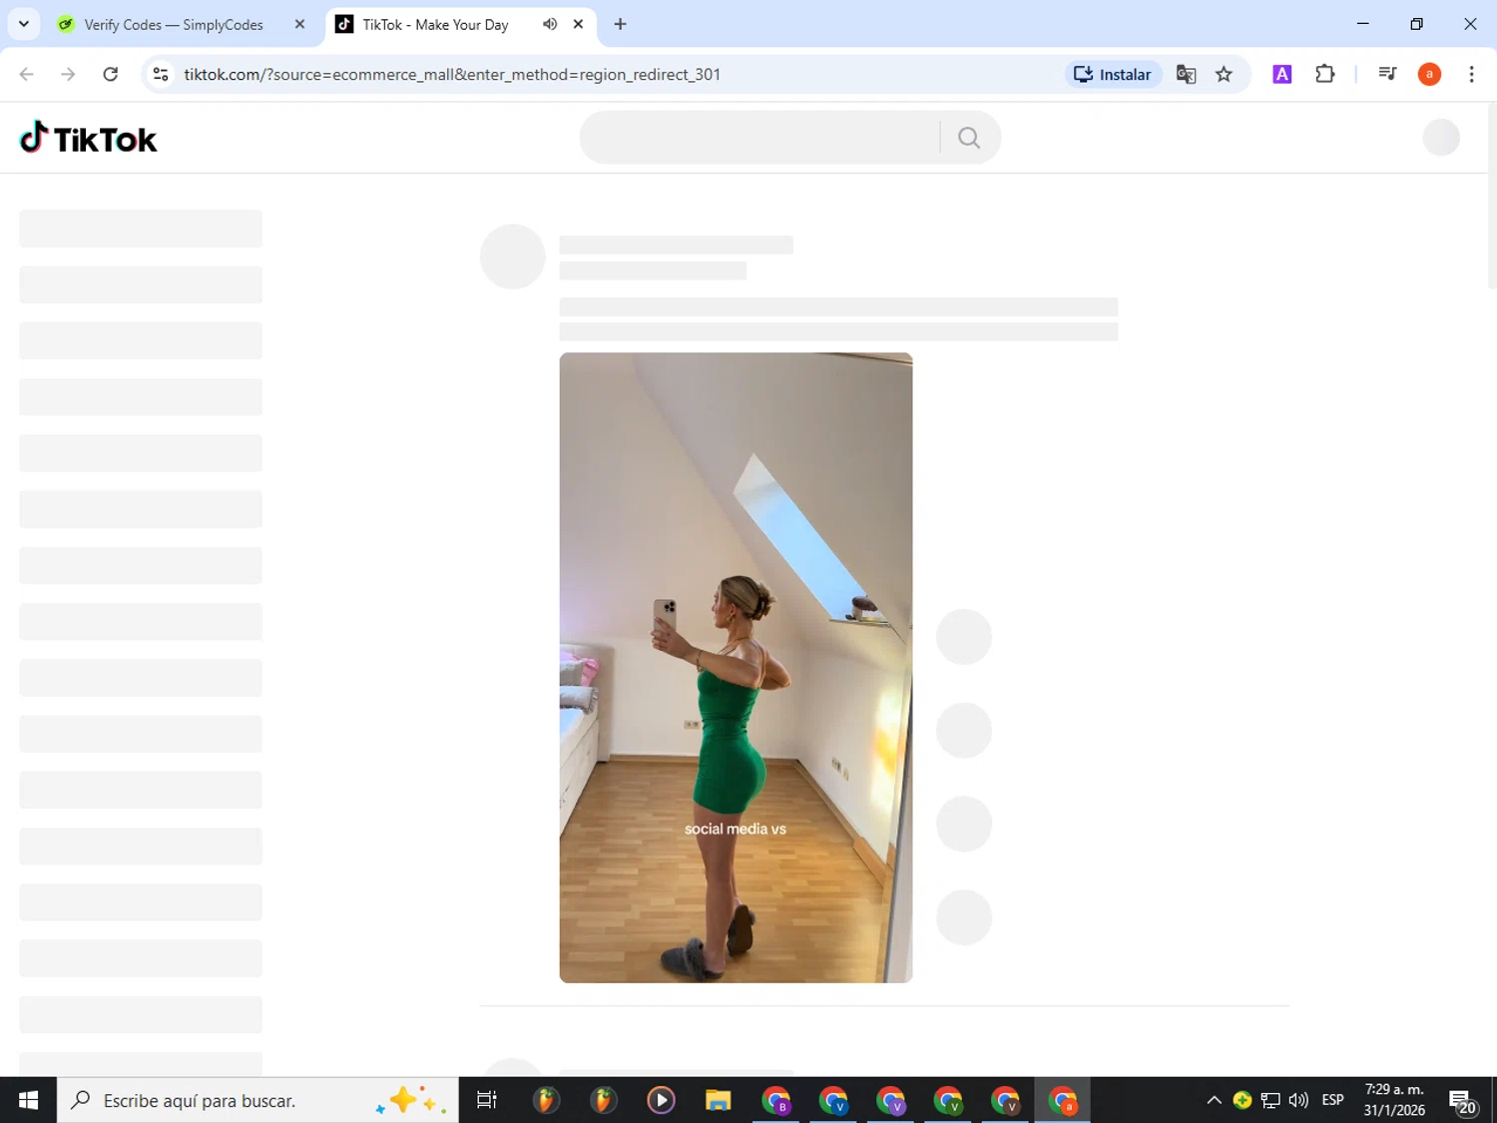Switch to Chrome window with blue V badge
1497x1123 pixels.
[833, 1100]
